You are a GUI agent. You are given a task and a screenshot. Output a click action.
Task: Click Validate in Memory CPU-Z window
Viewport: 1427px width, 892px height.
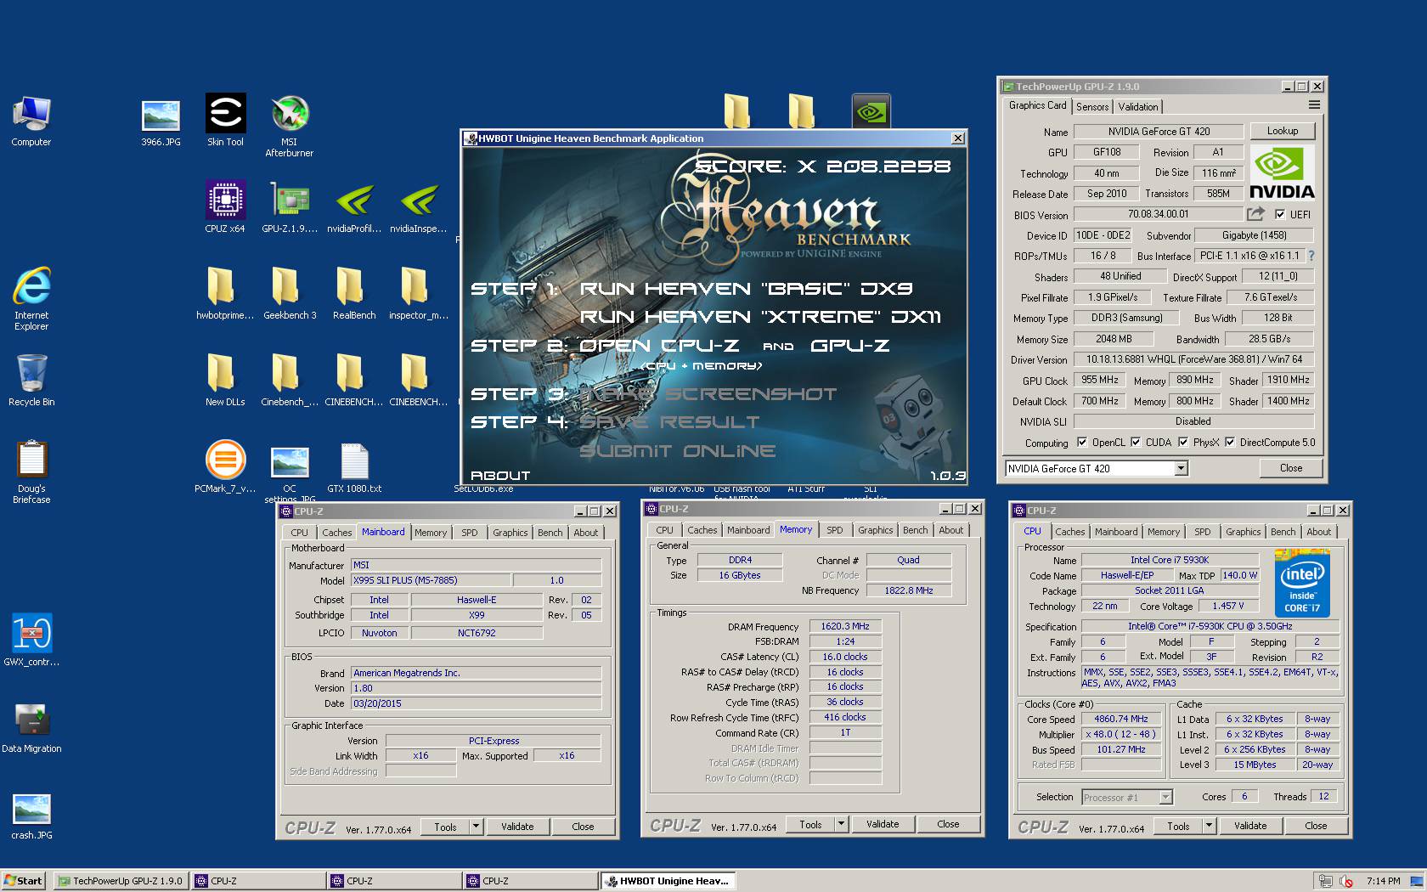tap(883, 824)
